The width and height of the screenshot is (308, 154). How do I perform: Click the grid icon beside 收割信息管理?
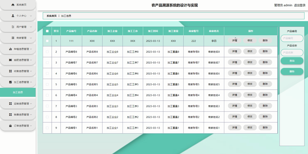10,71
